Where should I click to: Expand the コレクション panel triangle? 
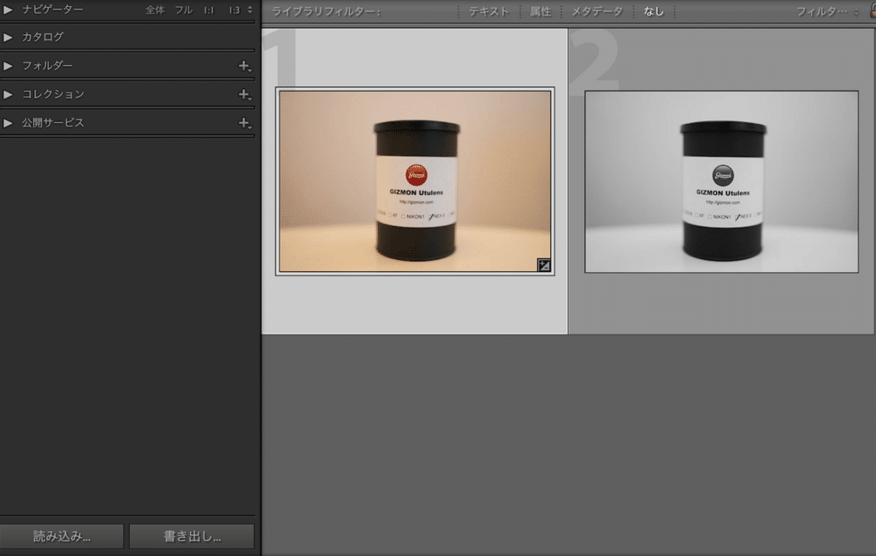[9, 94]
